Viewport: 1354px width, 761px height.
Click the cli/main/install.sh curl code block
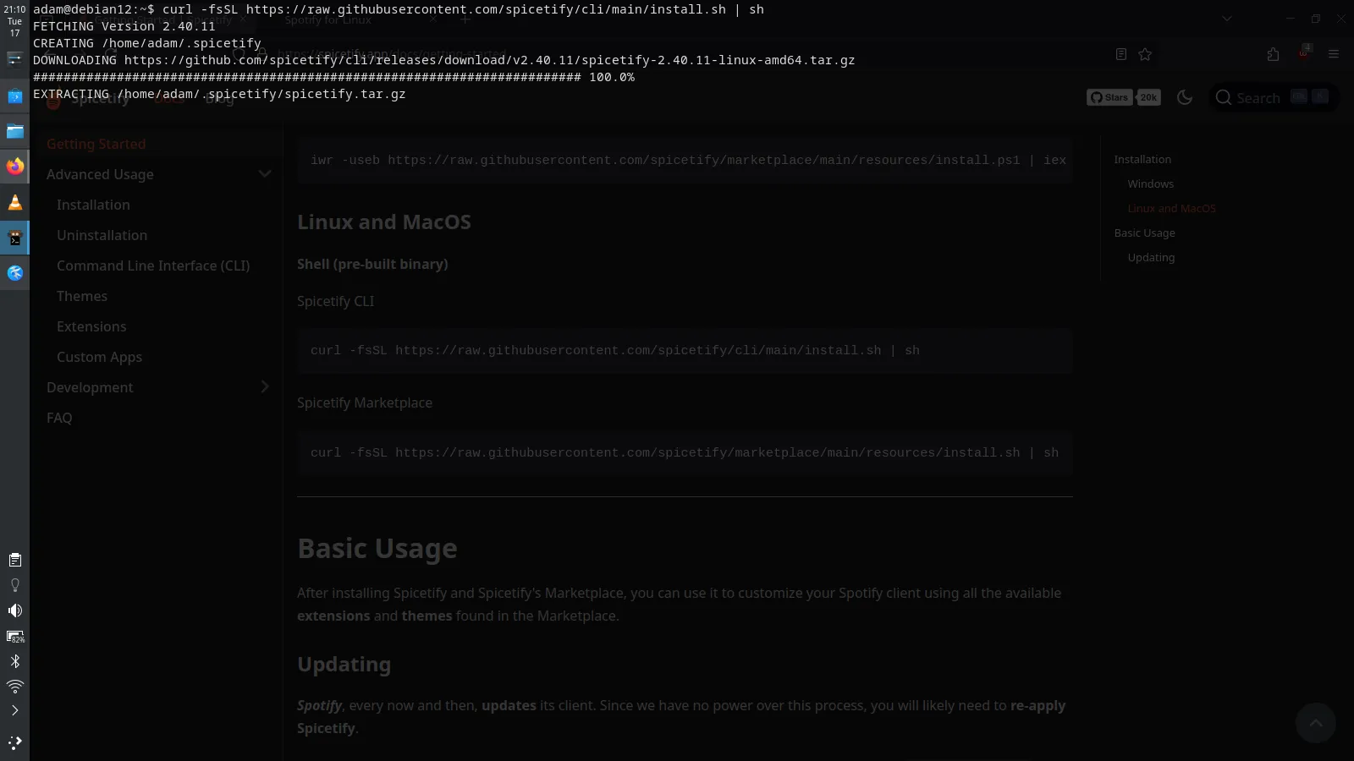[685, 350]
